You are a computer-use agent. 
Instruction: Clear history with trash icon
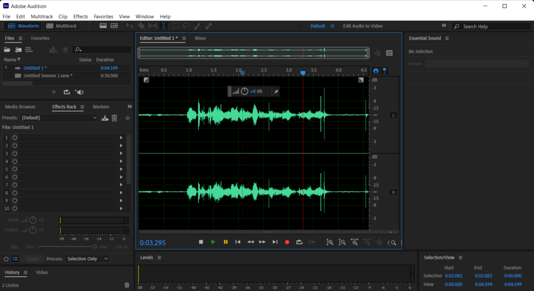[x=127, y=285]
